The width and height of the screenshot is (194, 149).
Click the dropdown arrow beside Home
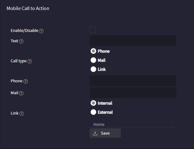(171, 122)
